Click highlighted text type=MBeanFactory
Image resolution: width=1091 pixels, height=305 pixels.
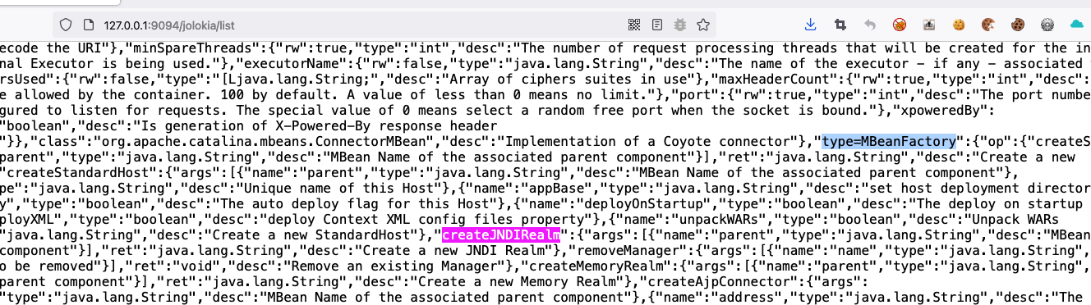[x=890, y=141]
